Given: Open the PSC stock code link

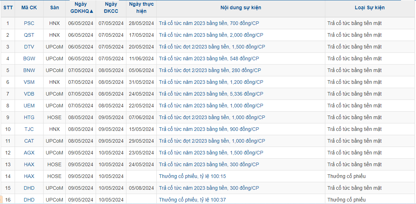Looking at the screenshot, I should click(x=29, y=23).
